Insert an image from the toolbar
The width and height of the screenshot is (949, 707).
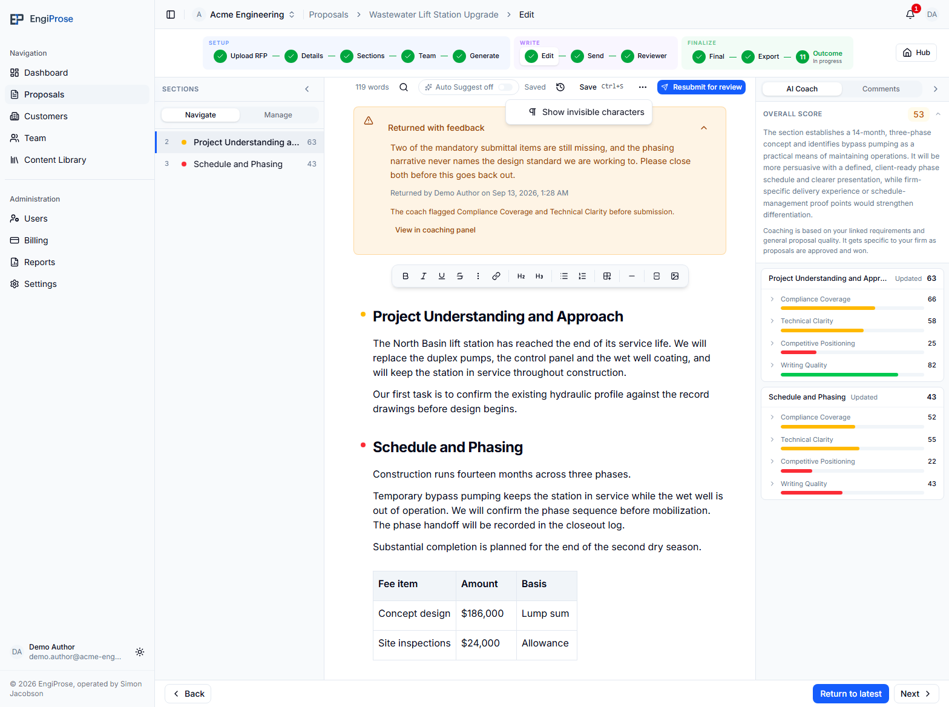click(x=675, y=276)
